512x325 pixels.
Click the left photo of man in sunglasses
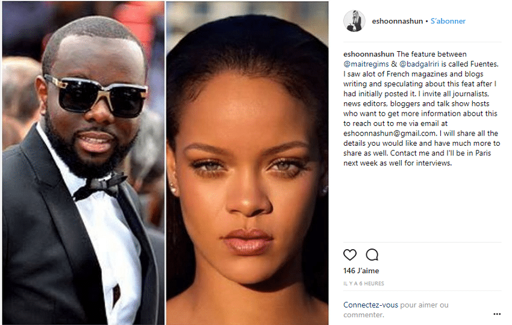click(x=83, y=163)
